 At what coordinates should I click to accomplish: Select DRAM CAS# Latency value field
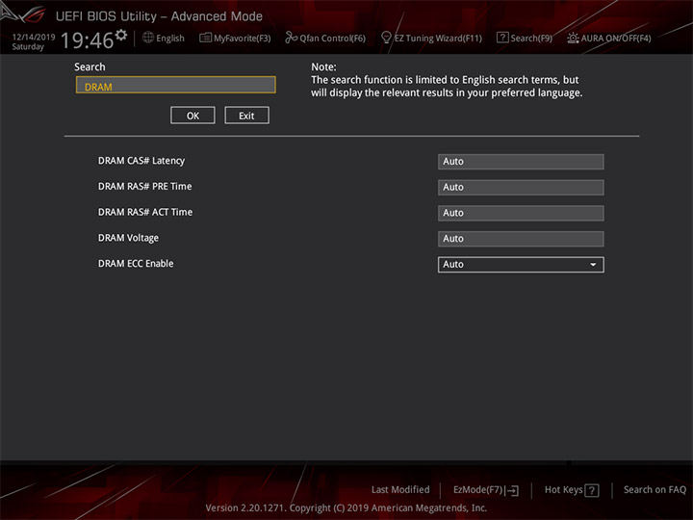(x=521, y=162)
